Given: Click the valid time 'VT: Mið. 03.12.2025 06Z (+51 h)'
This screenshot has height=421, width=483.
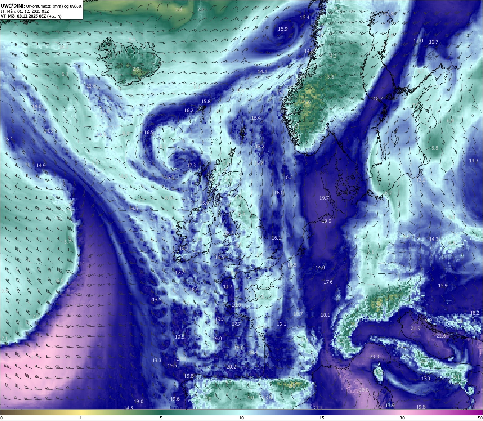Looking at the screenshot, I should (x=31, y=16).
